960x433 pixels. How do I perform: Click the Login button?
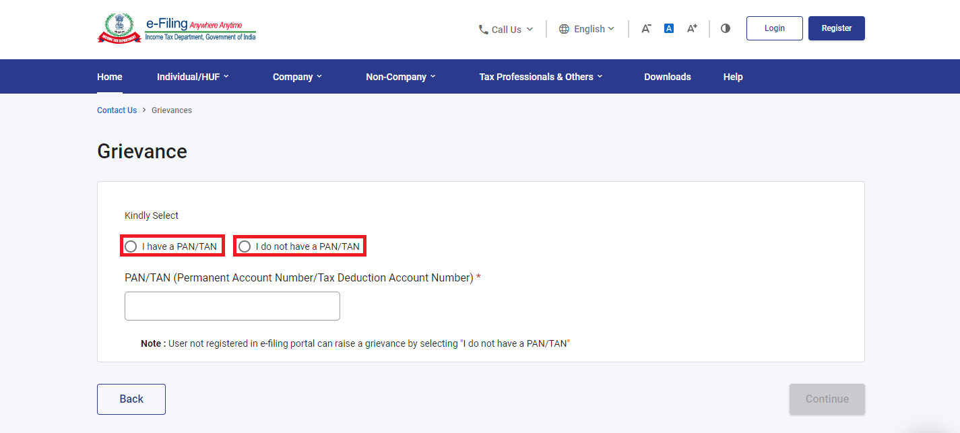click(x=774, y=28)
